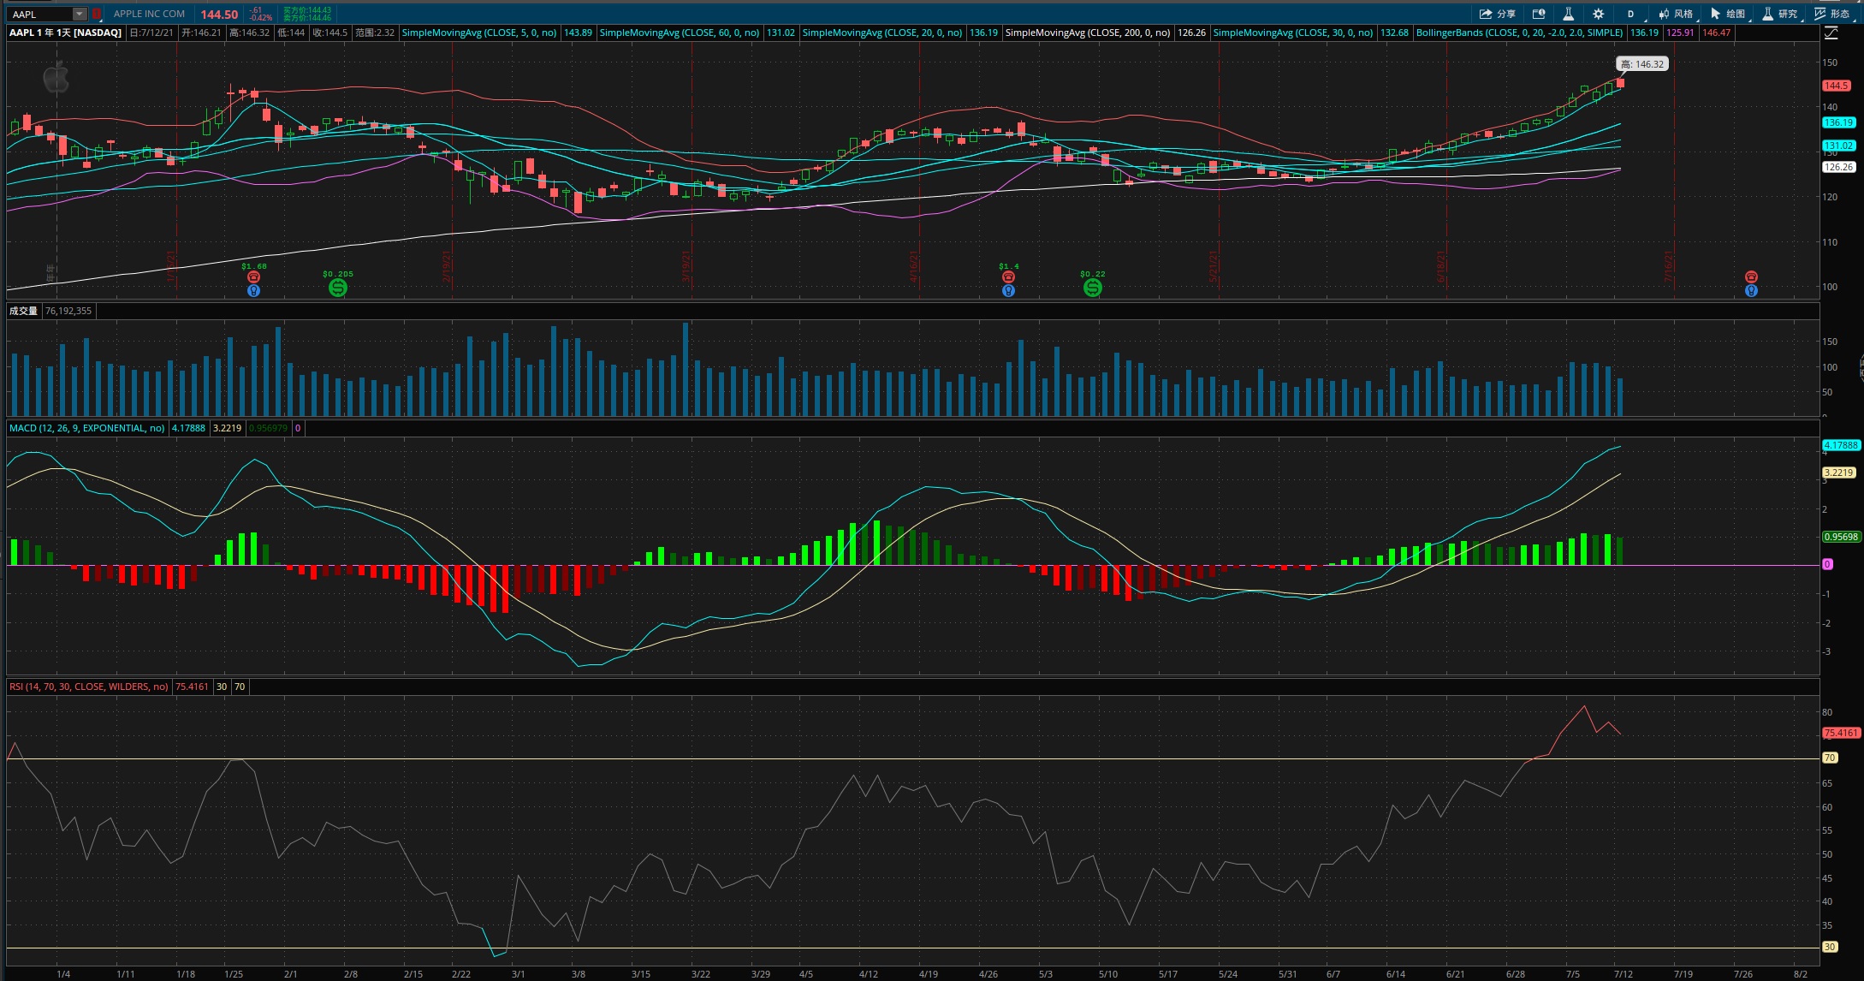Open the D timeframe dropdown
The height and width of the screenshot is (981, 1864).
coord(1631,14)
